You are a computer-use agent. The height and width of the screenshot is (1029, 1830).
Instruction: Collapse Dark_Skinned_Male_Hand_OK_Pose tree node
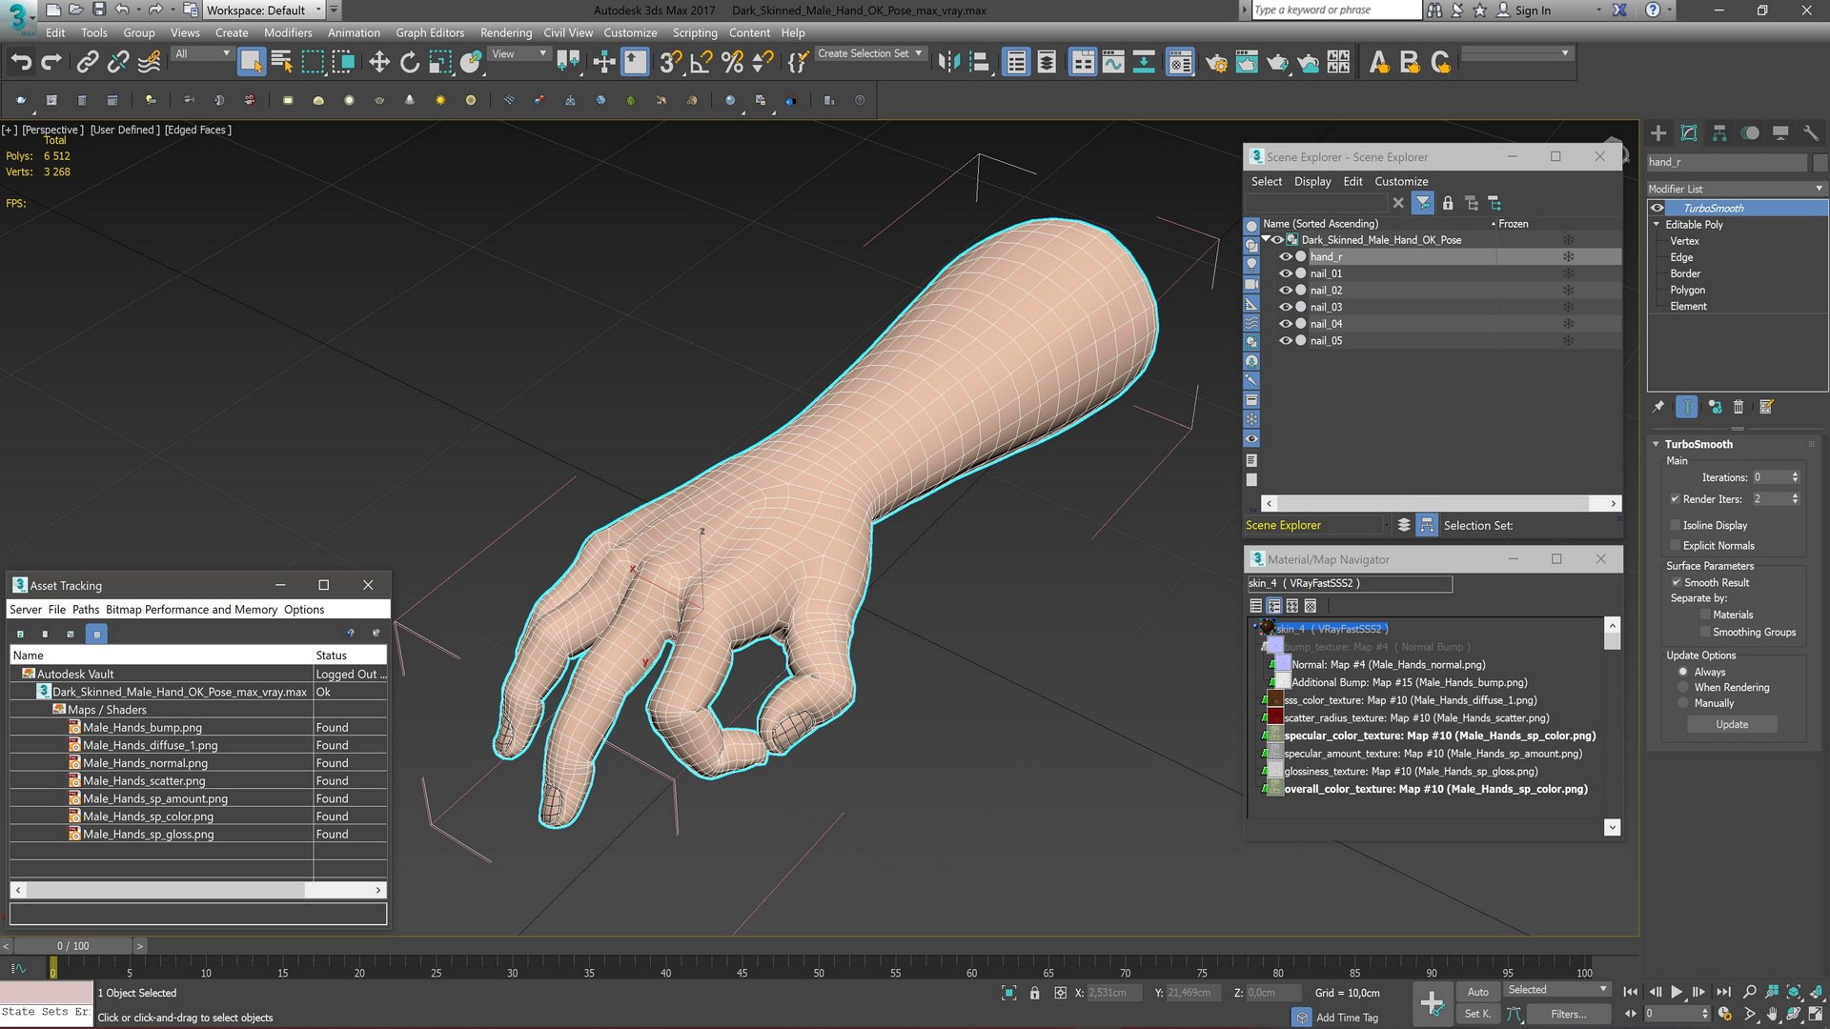1266,239
